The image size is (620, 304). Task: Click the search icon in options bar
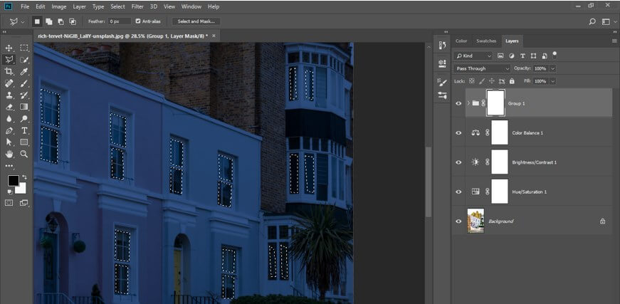point(592,22)
